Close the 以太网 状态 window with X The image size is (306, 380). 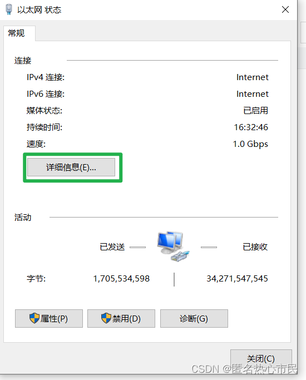click(x=285, y=9)
